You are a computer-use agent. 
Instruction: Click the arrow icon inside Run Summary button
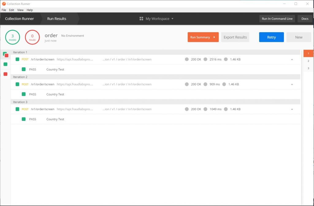click(x=214, y=37)
